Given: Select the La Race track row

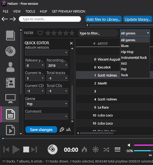Looking at the screenshot, I should 114,107.
